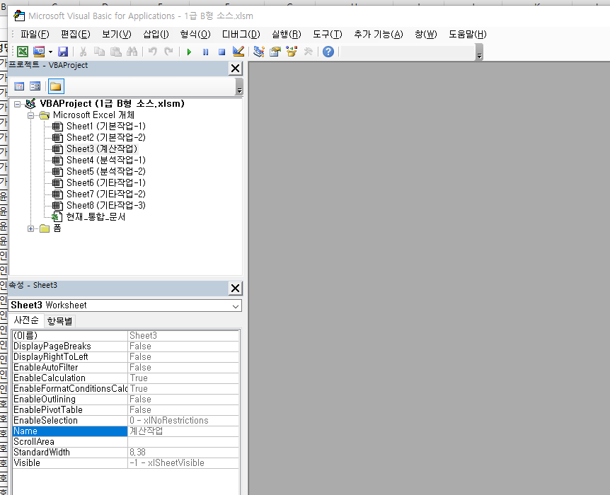
Task: Open Properties Window toolbar icon
Action: pos(275,52)
